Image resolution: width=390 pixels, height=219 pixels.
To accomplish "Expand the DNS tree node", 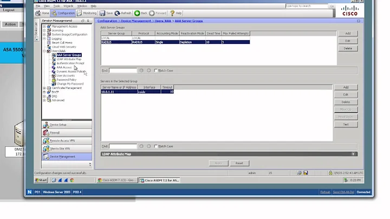I will pyautogui.click(x=44, y=96).
